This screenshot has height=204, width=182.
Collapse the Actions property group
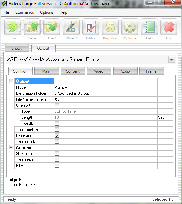(11, 147)
